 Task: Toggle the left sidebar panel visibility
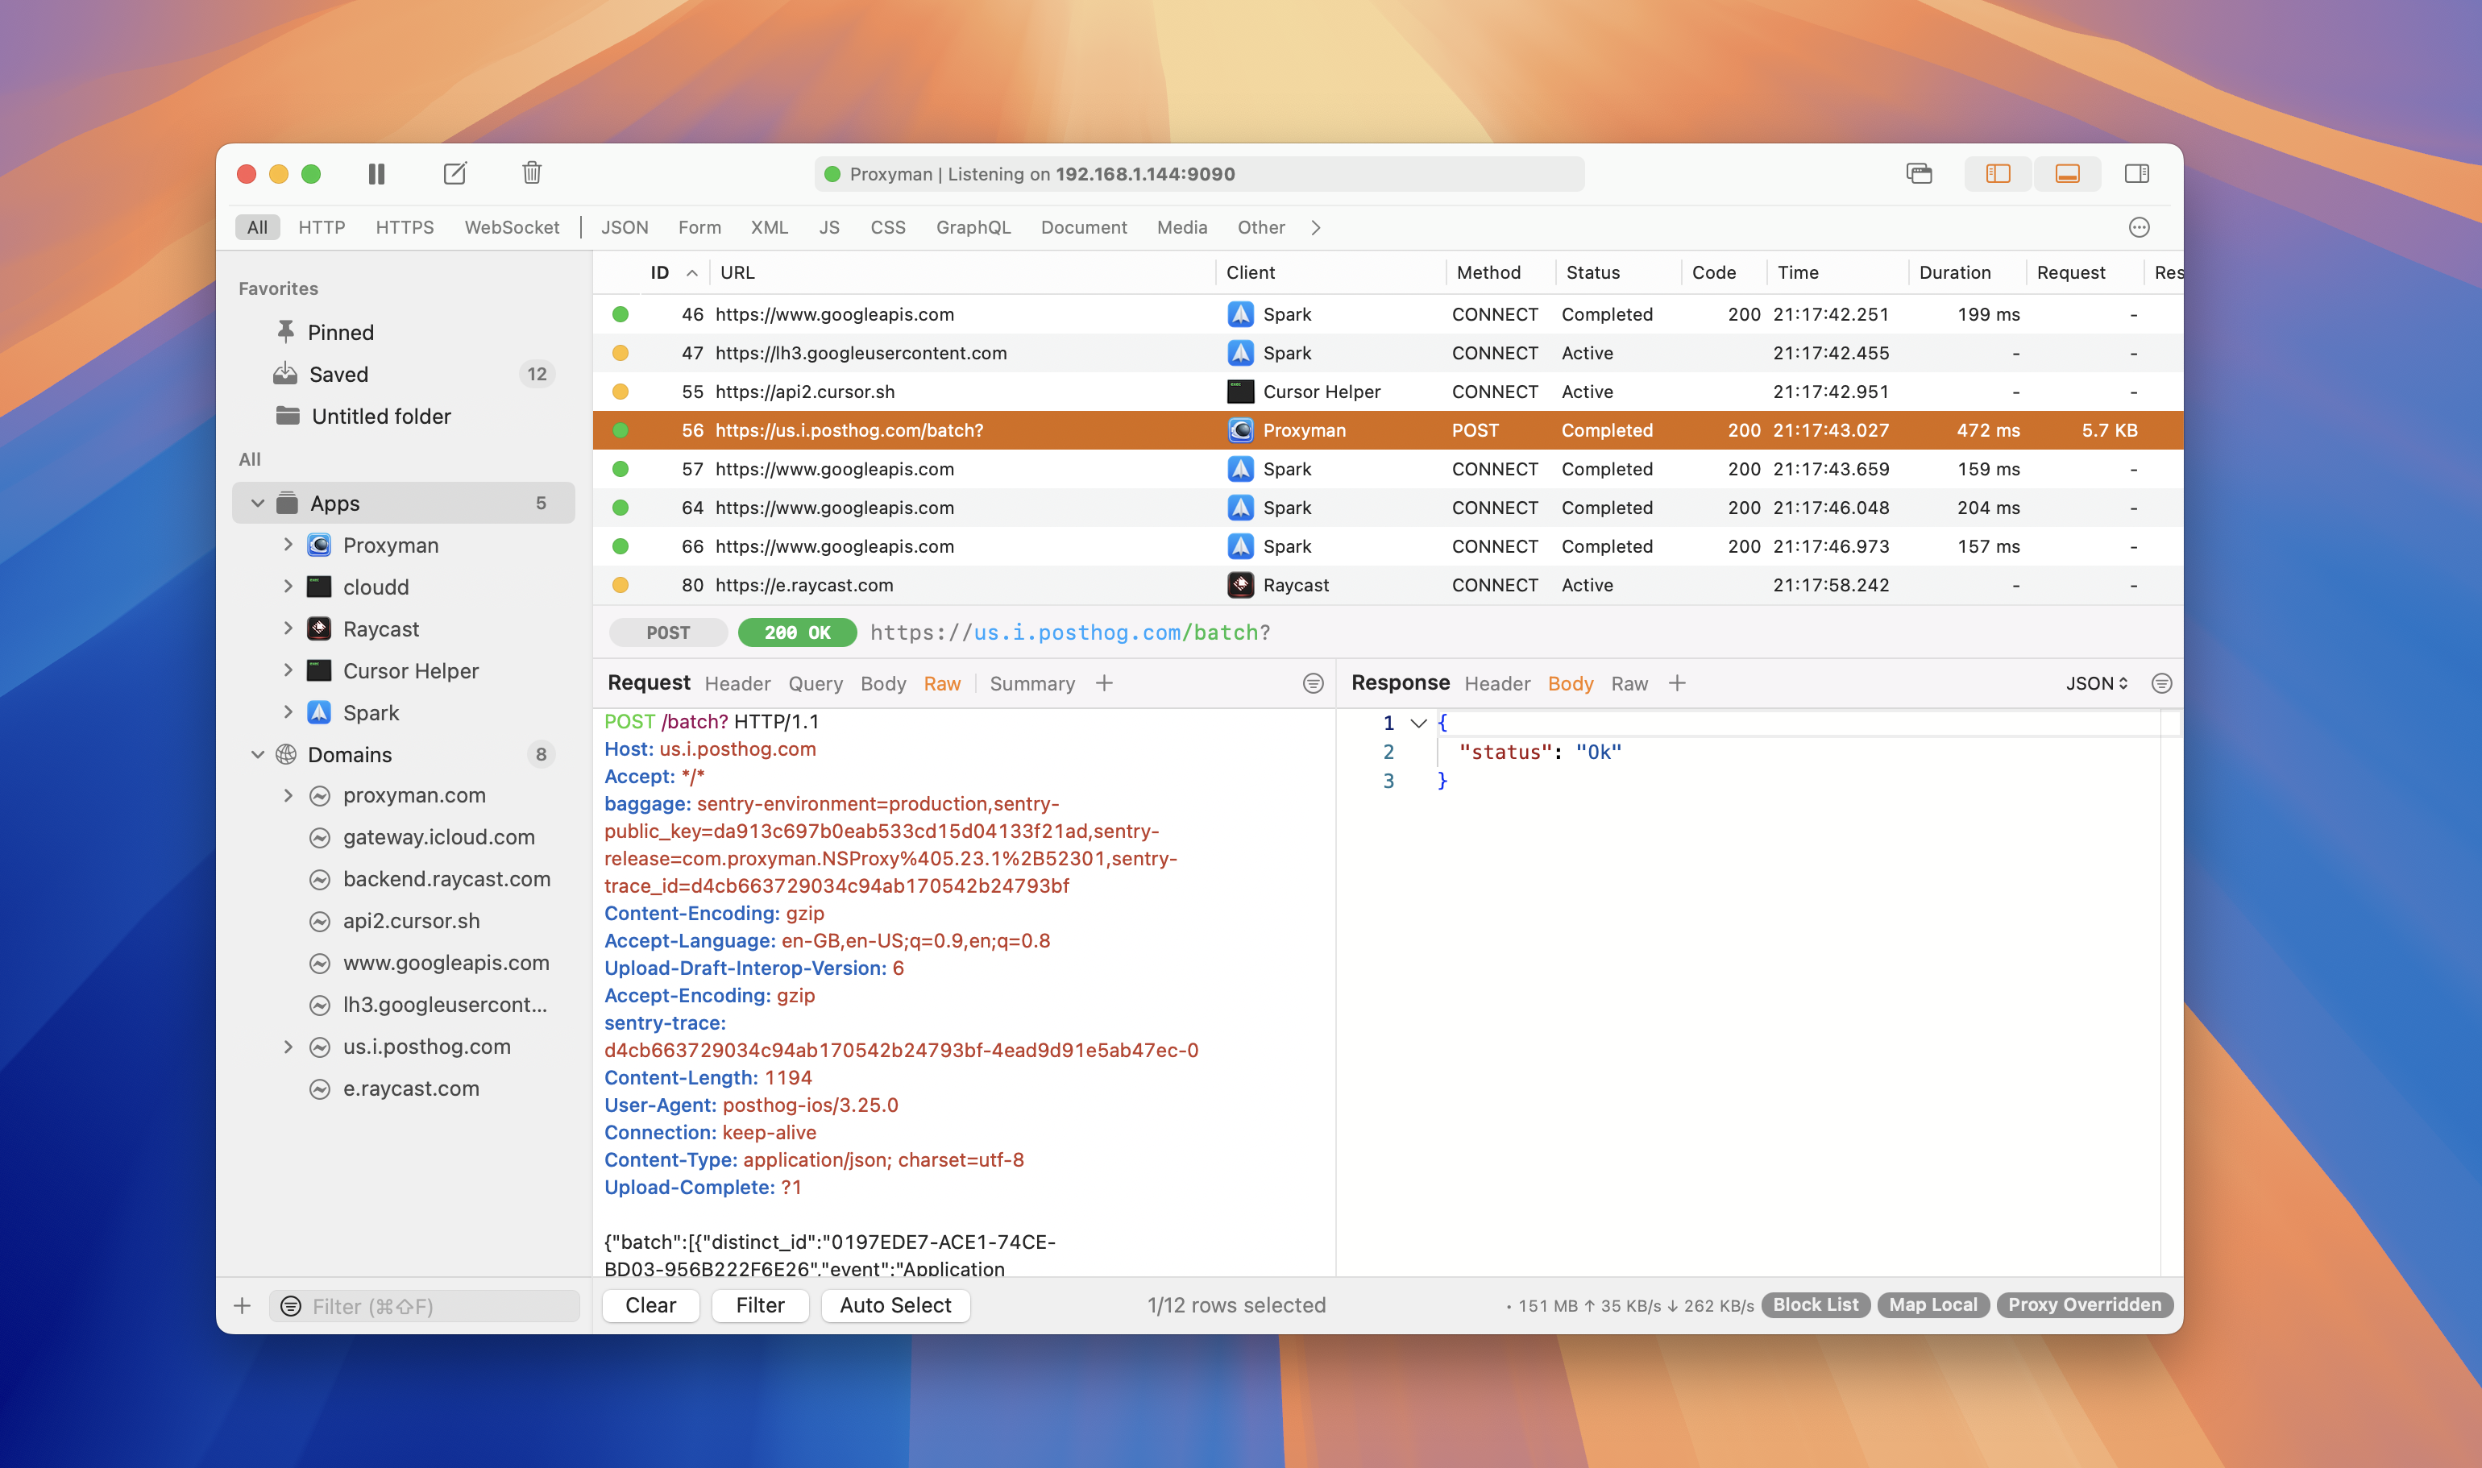point(1997,174)
